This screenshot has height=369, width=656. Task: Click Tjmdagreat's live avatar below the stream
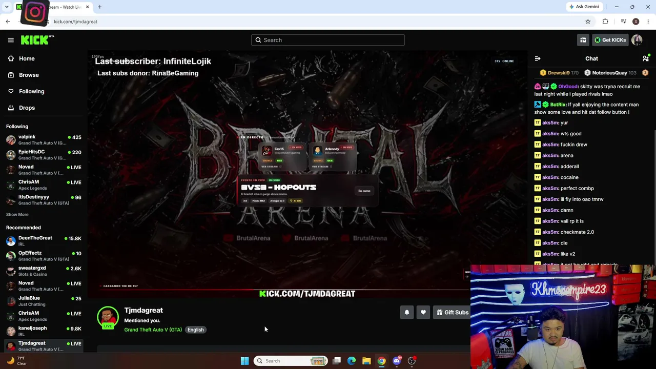pyautogui.click(x=108, y=317)
